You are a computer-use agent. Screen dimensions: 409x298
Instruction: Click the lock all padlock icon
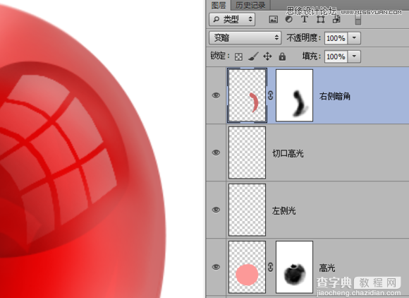click(x=282, y=56)
